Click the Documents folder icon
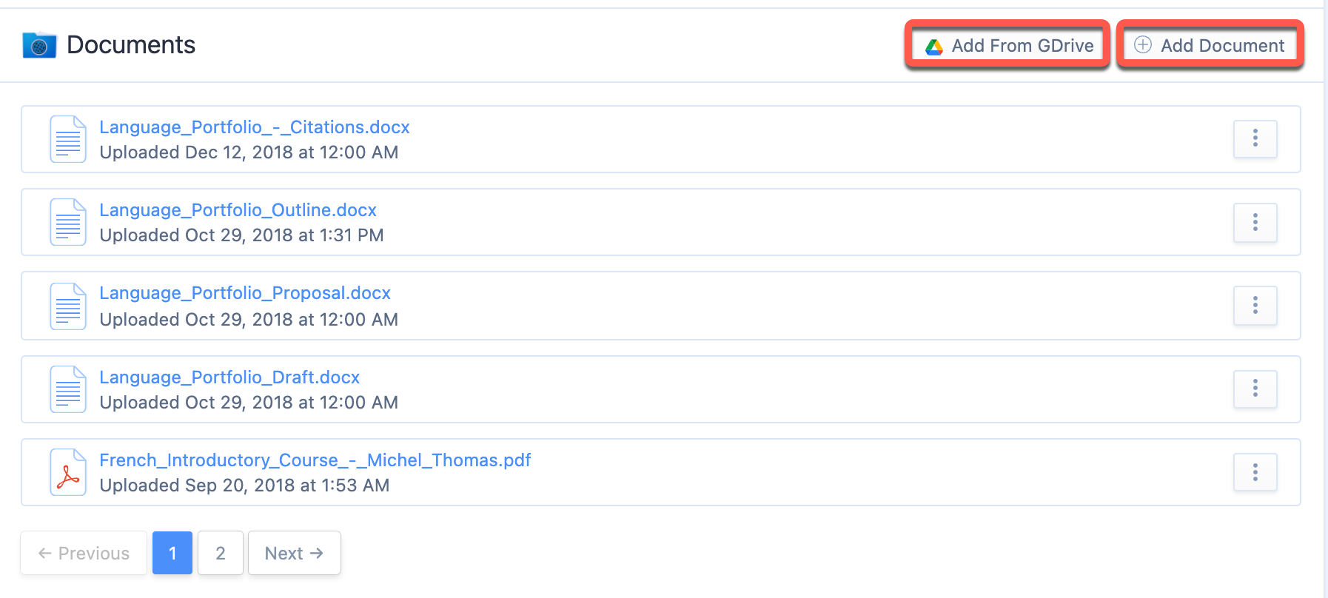This screenshot has height=598, width=1328. point(39,46)
